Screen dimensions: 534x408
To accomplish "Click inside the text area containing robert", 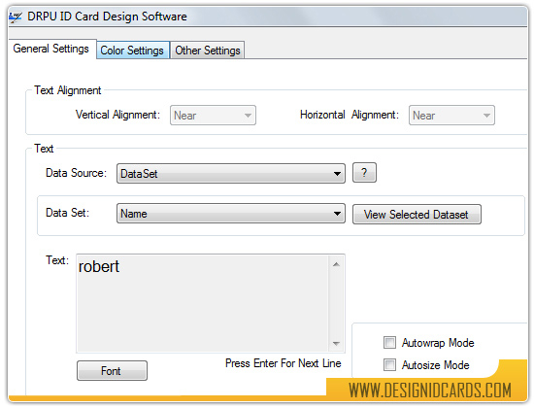I will (x=203, y=303).
